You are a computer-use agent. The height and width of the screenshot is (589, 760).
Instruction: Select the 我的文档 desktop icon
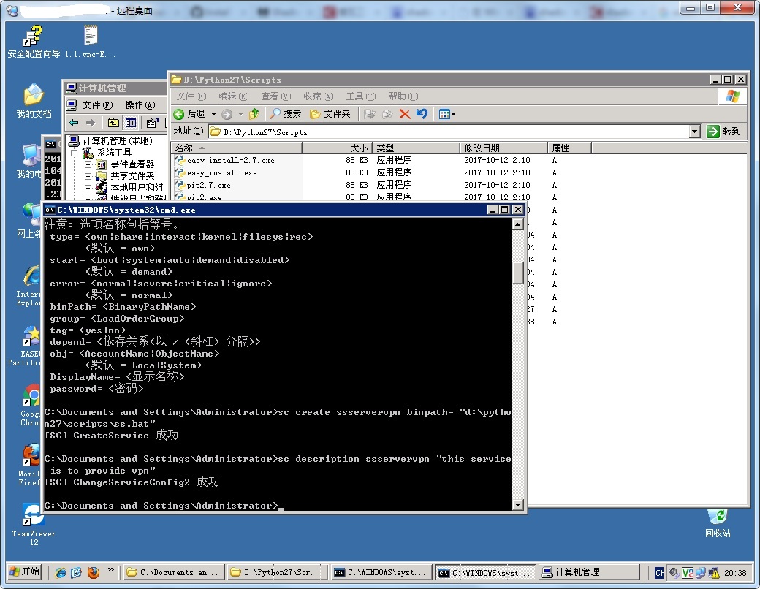[x=34, y=101]
